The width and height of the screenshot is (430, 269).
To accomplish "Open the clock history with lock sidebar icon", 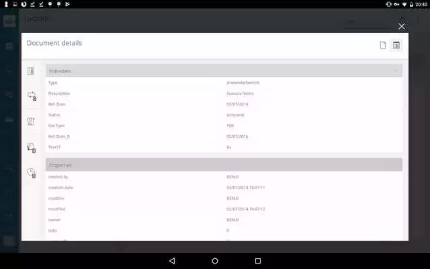I will [32, 173].
